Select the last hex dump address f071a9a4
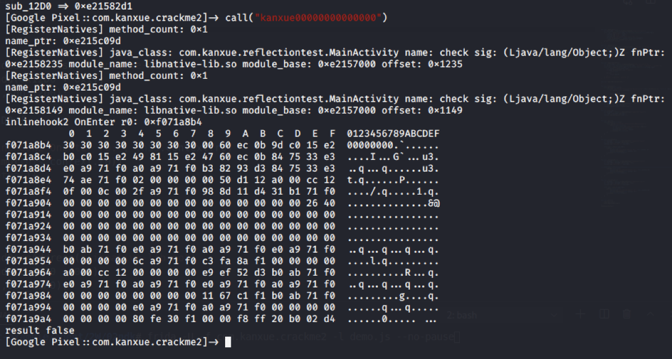Screen dimensions: 672x359 (29, 319)
